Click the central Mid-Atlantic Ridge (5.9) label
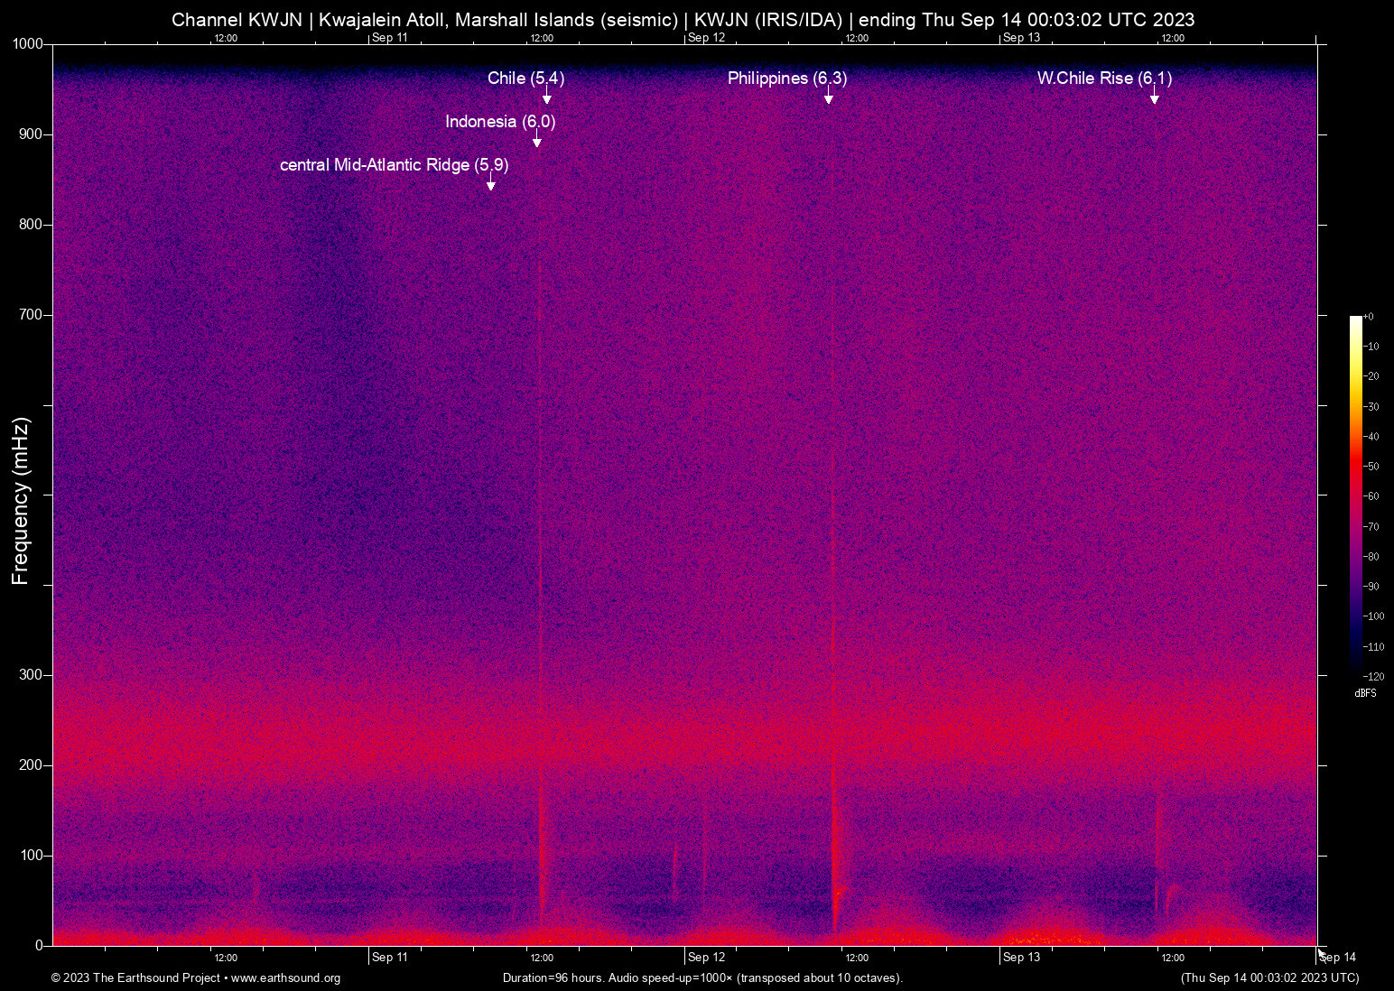This screenshot has width=1394, height=991. 394,165
